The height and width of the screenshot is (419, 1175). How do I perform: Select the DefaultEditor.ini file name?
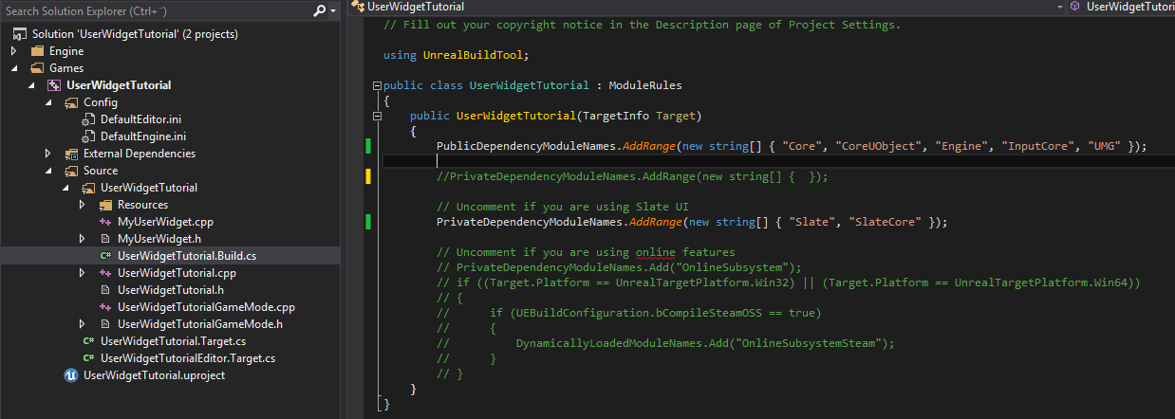140,119
